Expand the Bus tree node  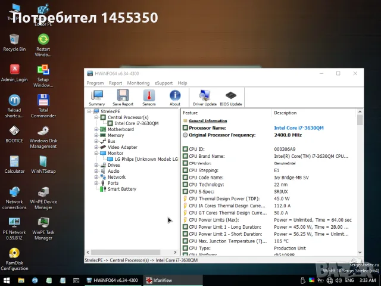pyautogui.click(x=96, y=141)
